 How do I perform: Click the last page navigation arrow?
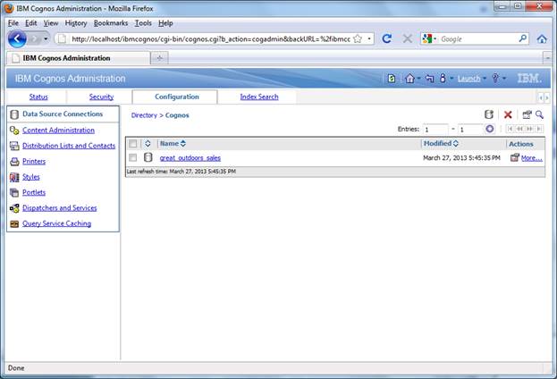pyautogui.click(x=539, y=129)
